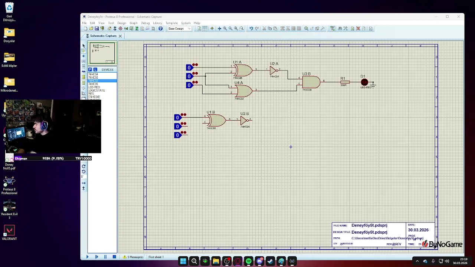Toggle third logic state in upper circuit
Image resolution: width=475 pixels, height=267 pixels.
(189, 85)
